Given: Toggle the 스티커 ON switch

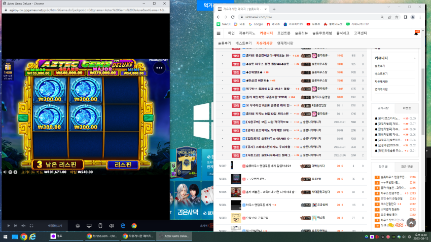Looking at the screenshot, I should tap(211, 225).
